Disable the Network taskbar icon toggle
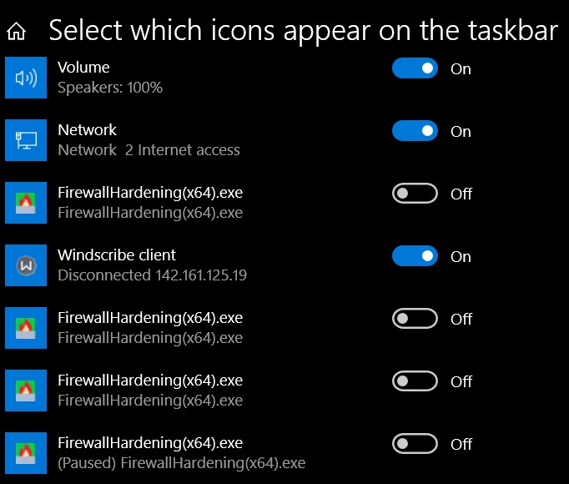 (415, 131)
